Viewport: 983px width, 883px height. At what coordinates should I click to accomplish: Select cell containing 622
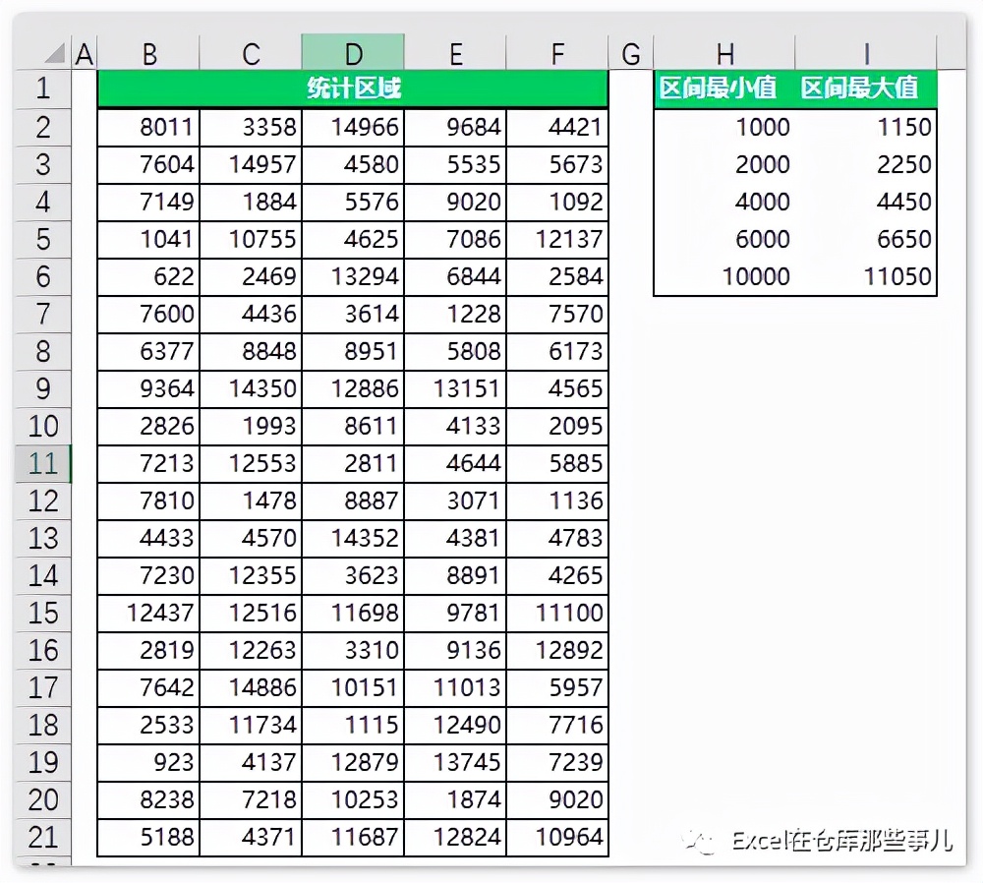(x=148, y=277)
